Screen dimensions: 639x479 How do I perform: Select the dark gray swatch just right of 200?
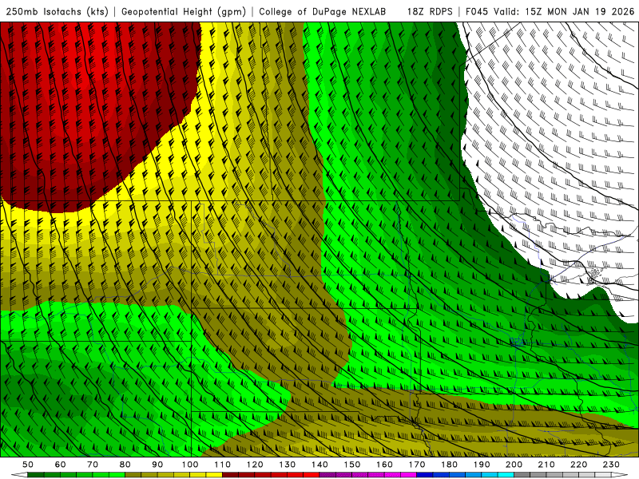pos(522,475)
